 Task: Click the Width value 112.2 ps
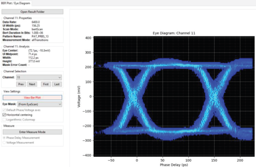33,58
